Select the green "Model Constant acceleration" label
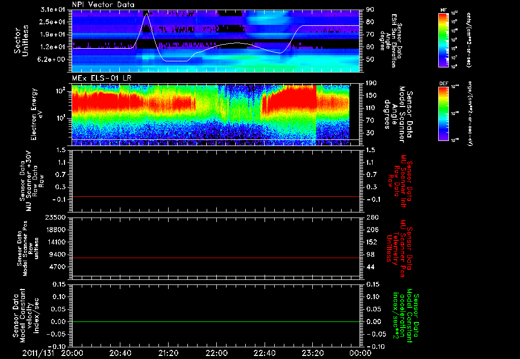520x359 pixels. click(x=405, y=316)
